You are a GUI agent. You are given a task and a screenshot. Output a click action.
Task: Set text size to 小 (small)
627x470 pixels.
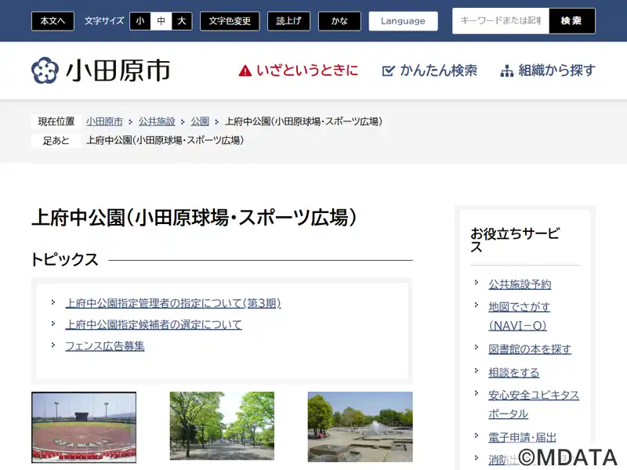[140, 21]
